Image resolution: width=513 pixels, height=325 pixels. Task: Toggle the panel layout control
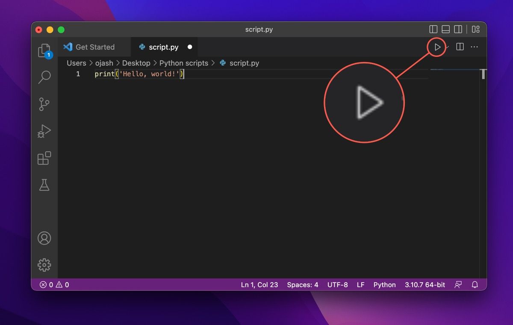pyautogui.click(x=446, y=29)
